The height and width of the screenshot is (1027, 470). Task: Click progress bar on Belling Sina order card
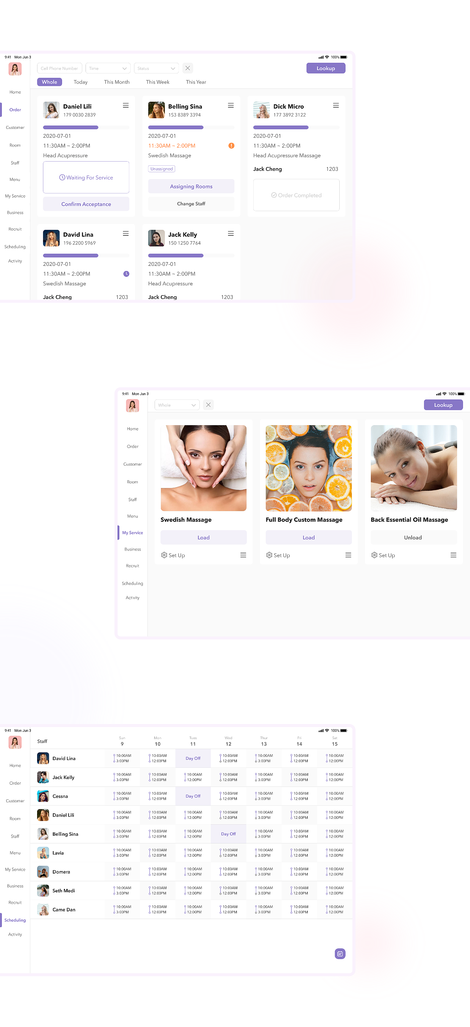click(191, 127)
